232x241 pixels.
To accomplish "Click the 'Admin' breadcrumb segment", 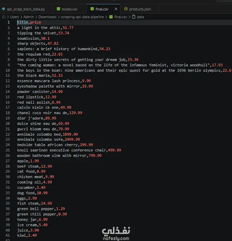I will (29, 17).
